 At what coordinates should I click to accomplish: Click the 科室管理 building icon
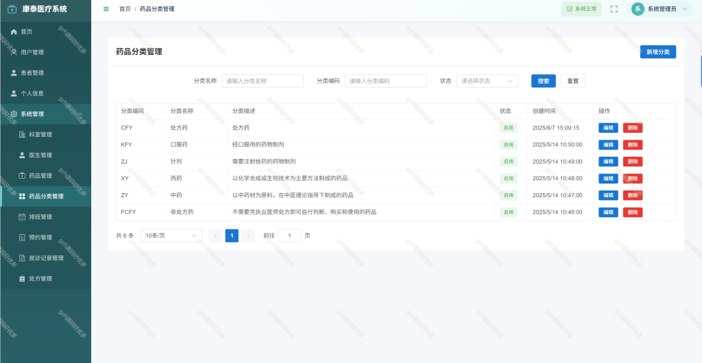pyautogui.click(x=22, y=134)
